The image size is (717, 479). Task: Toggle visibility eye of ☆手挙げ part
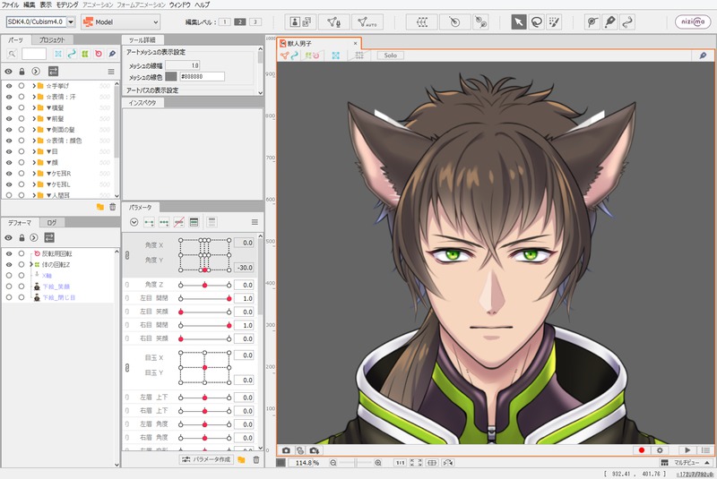[9, 85]
